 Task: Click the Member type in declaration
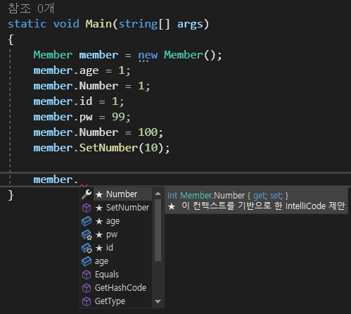(53, 55)
